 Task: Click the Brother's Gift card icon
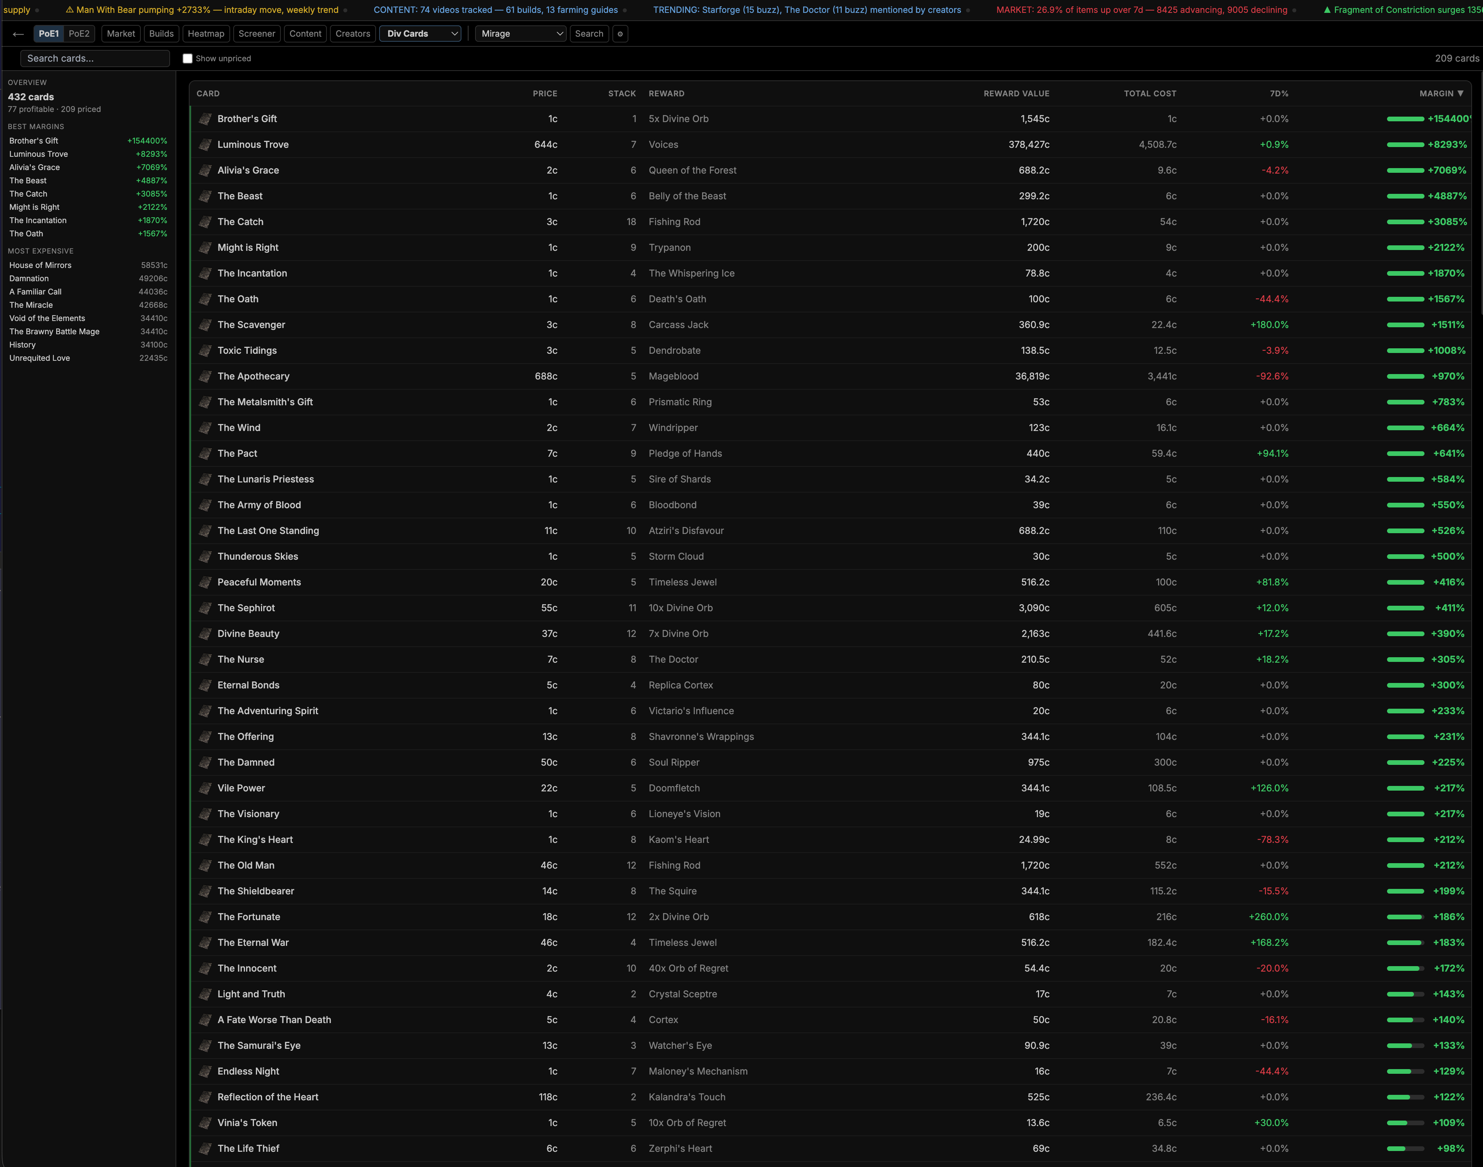pyautogui.click(x=205, y=119)
